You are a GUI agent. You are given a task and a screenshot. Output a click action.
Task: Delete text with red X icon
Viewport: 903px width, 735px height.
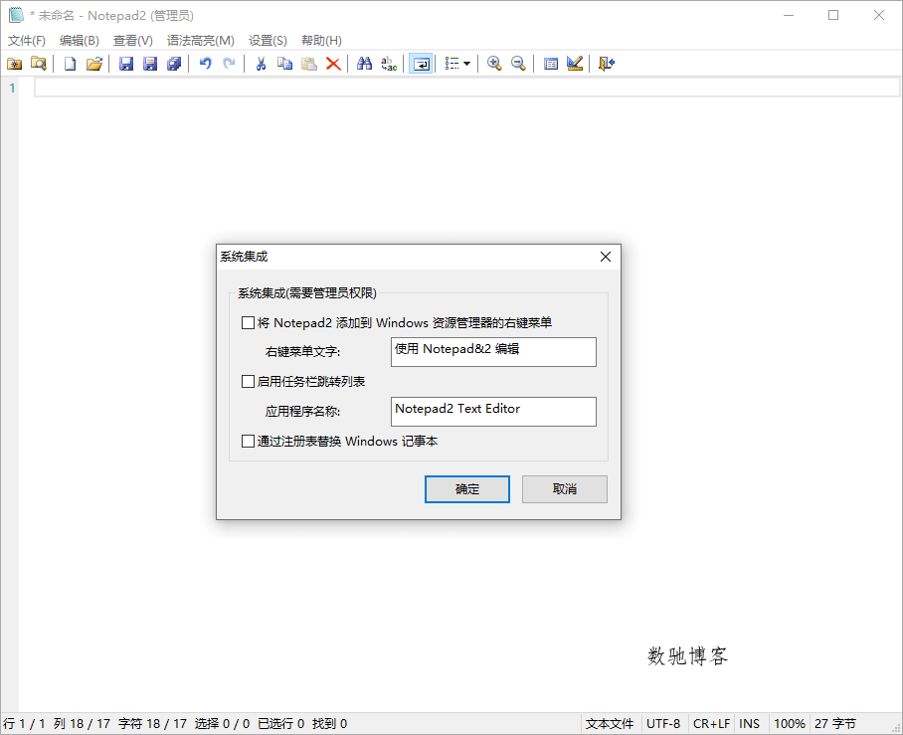(333, 64)
